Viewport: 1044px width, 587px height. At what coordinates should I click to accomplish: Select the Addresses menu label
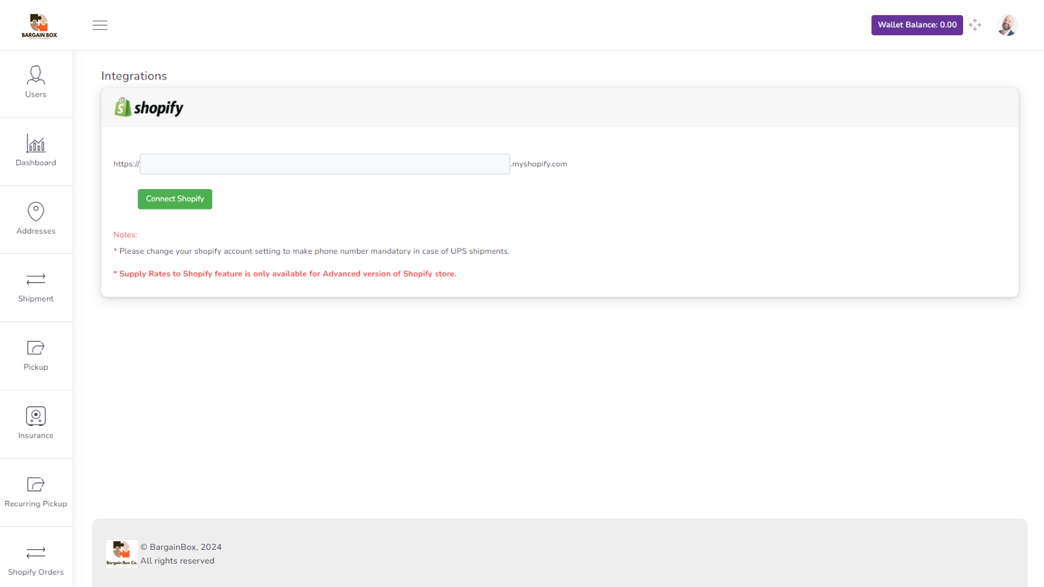(36, 231)
